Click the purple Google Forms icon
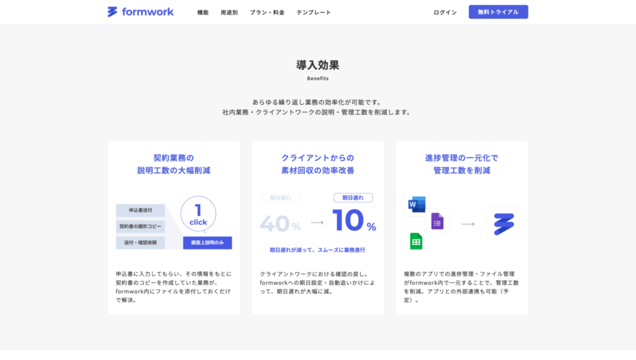636x360 pixels. 438,221
